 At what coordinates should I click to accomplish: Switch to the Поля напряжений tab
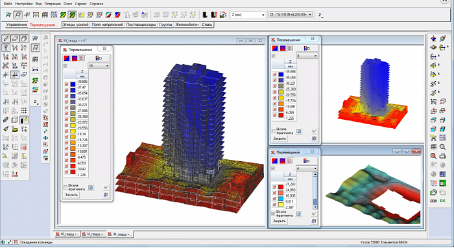[108, 25]
